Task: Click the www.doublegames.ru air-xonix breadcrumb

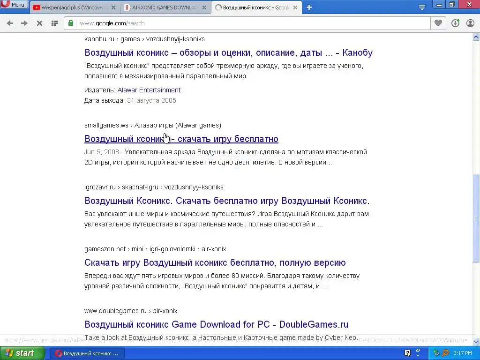Action: (131, 311)
